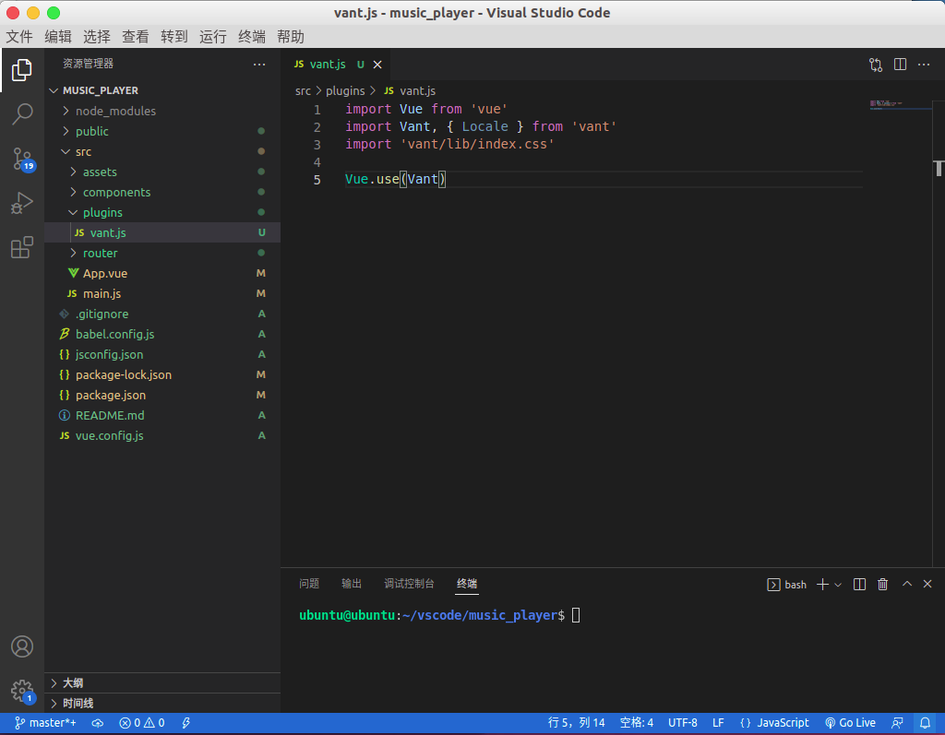Open the Run and Debug view

click(x=22, y=203)
